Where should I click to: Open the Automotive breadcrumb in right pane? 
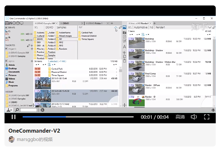(140, 27)
